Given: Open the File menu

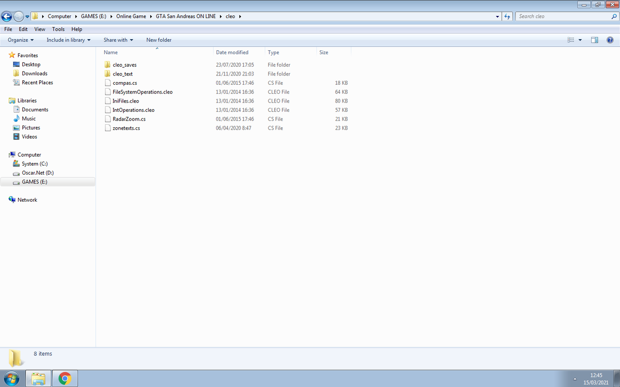Looking at the screenshot, I should tap(8, 29).
